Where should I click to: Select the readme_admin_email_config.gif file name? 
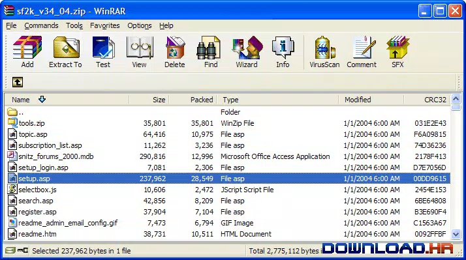[x=68, y=223]
